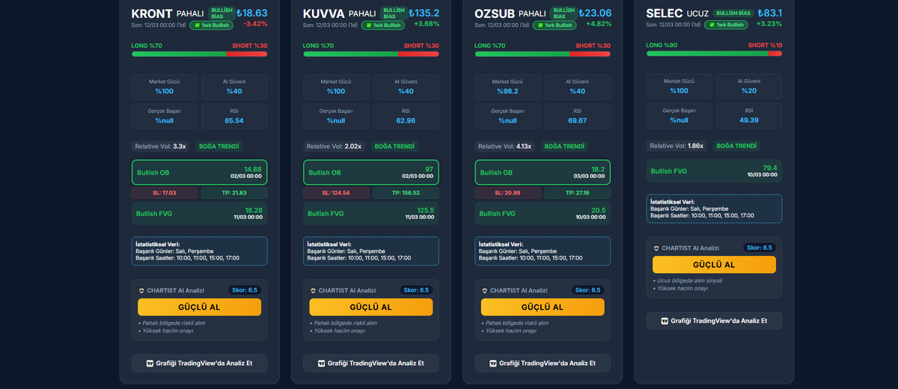Screen dimensions: 898x389
Task: Select the KUVVA Bullish FVG 125.5 row
Action: pos(371,213)
